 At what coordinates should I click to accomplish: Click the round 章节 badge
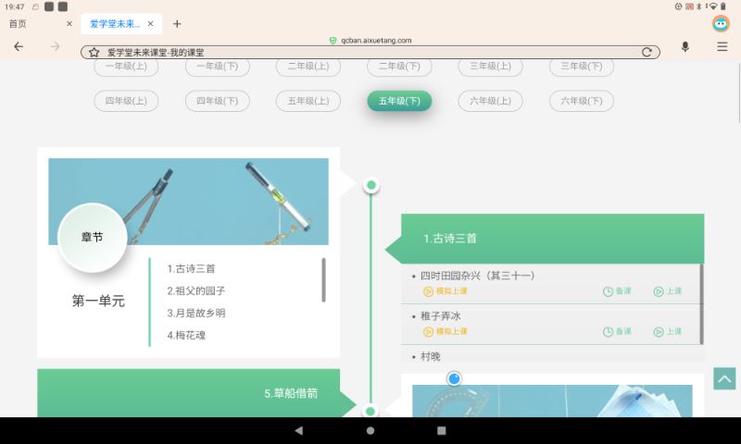point(92,238)
